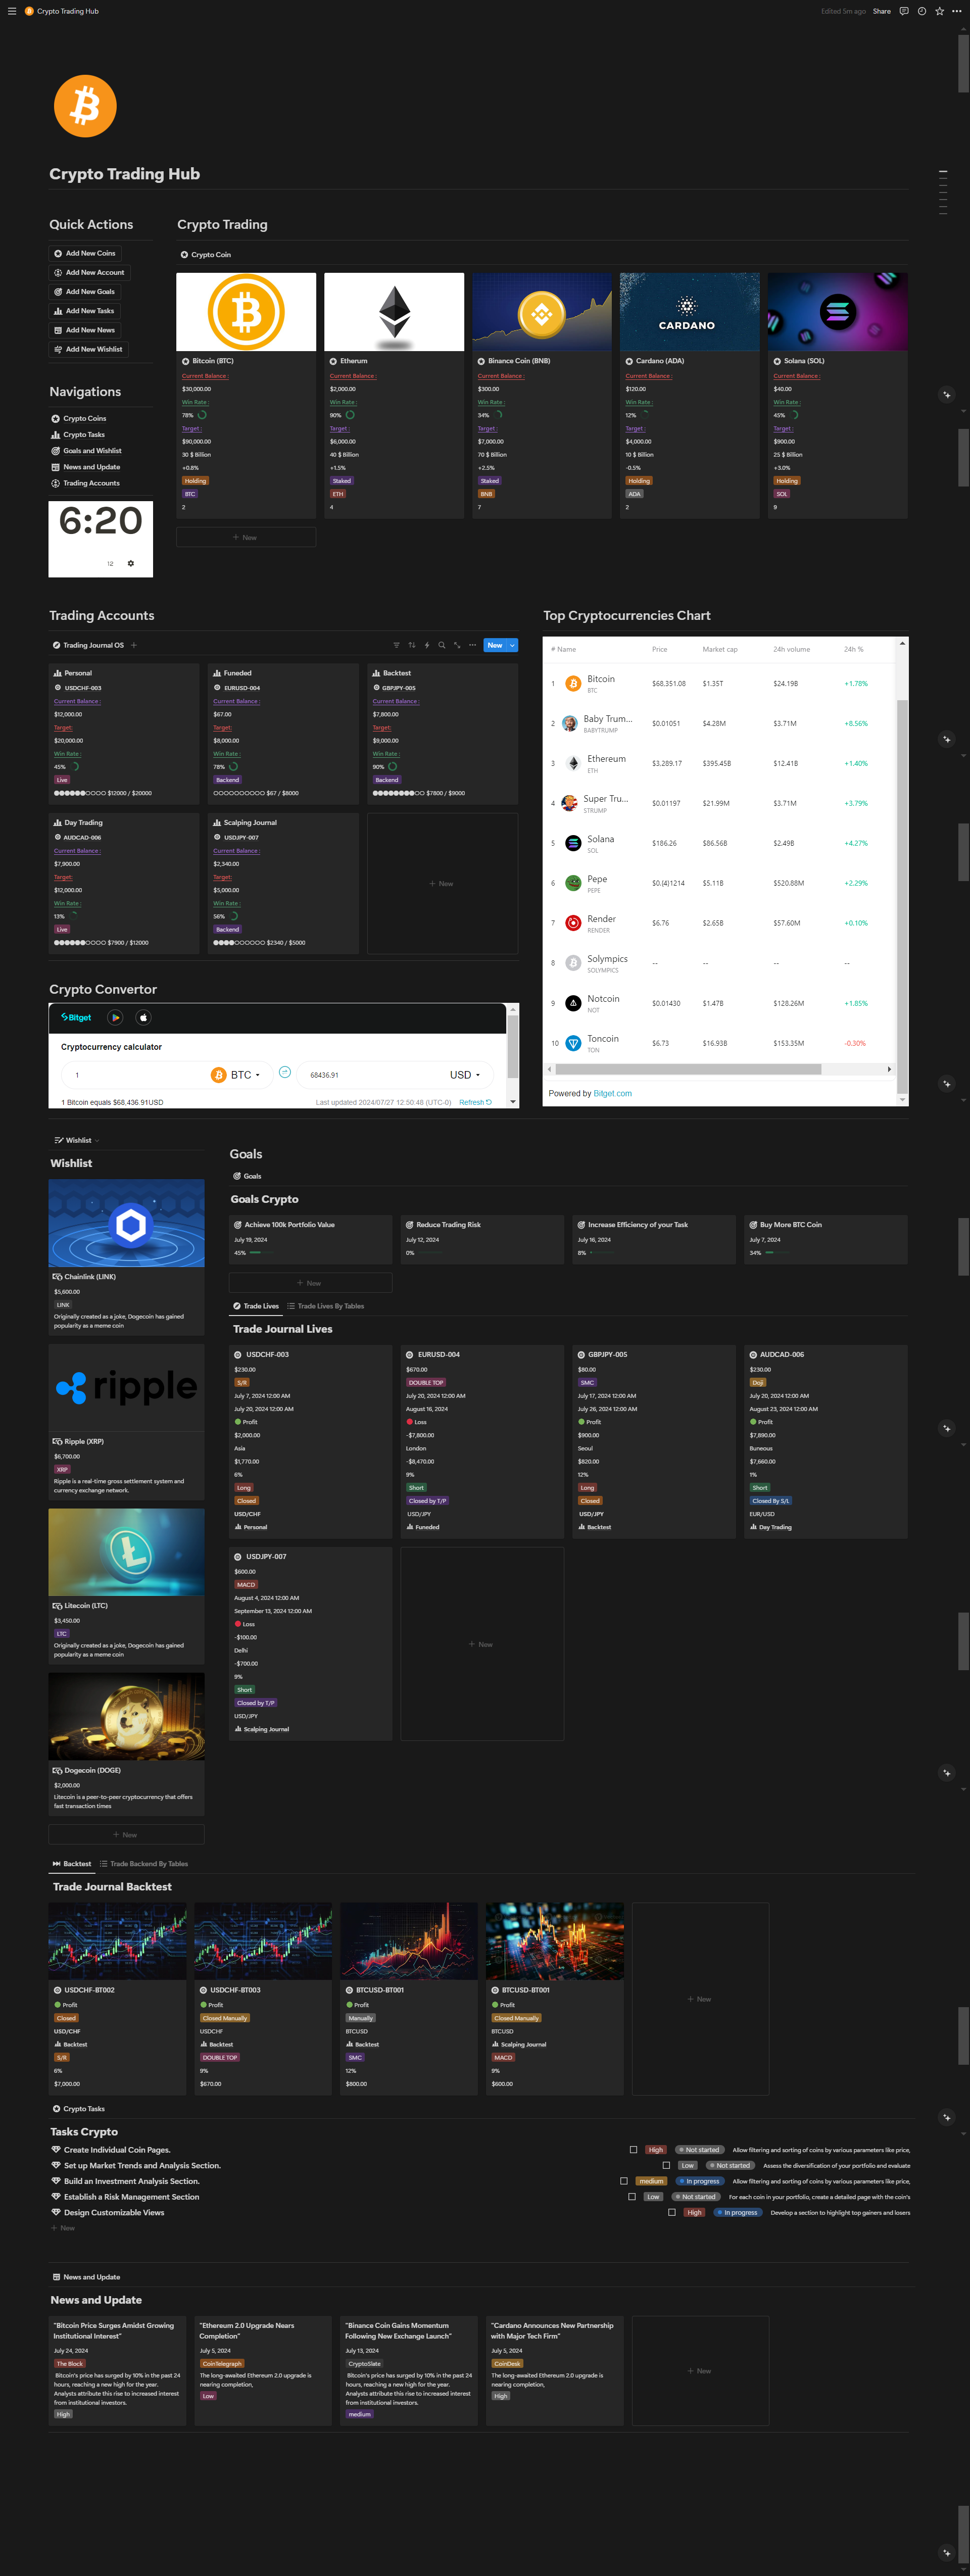Sort chart by the Market cap header
This screenshot has width=970, height=2576.
[x=720, y=650]
